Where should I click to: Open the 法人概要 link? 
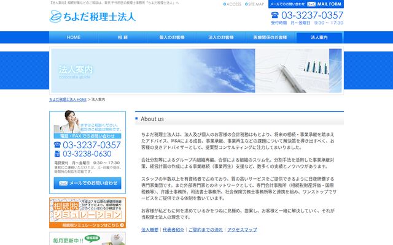click(150, 230)
